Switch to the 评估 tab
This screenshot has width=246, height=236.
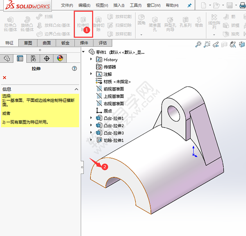click(102, 43)
